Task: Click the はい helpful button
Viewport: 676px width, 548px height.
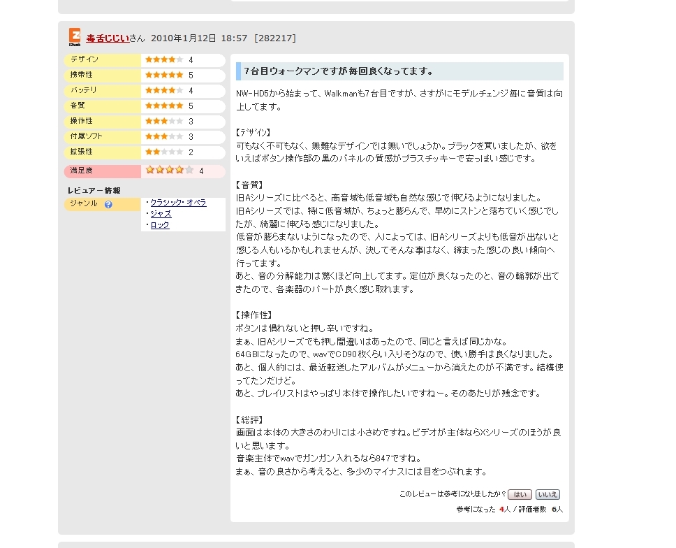Action: coord(520,494)
